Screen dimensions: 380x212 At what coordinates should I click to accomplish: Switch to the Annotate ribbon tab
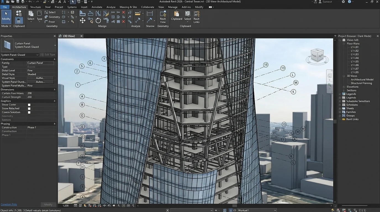click(x=97, y=7)
